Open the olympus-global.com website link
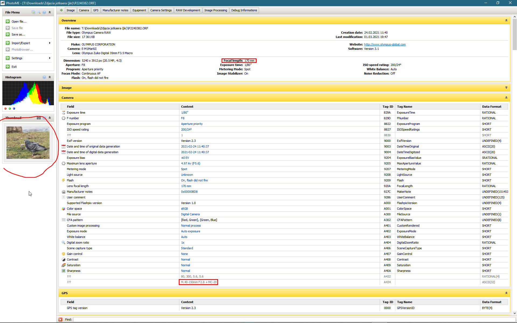 [385, 44]
